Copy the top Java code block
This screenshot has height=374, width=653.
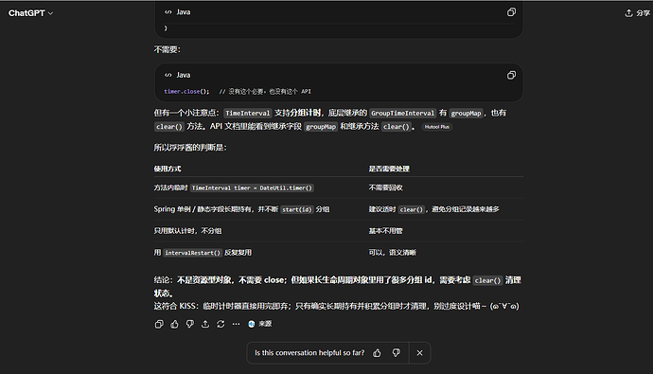pyautogui.click(x=511, y=12)
